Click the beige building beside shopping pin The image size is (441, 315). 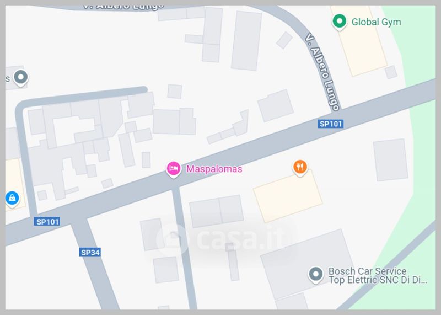coord(14,184)
